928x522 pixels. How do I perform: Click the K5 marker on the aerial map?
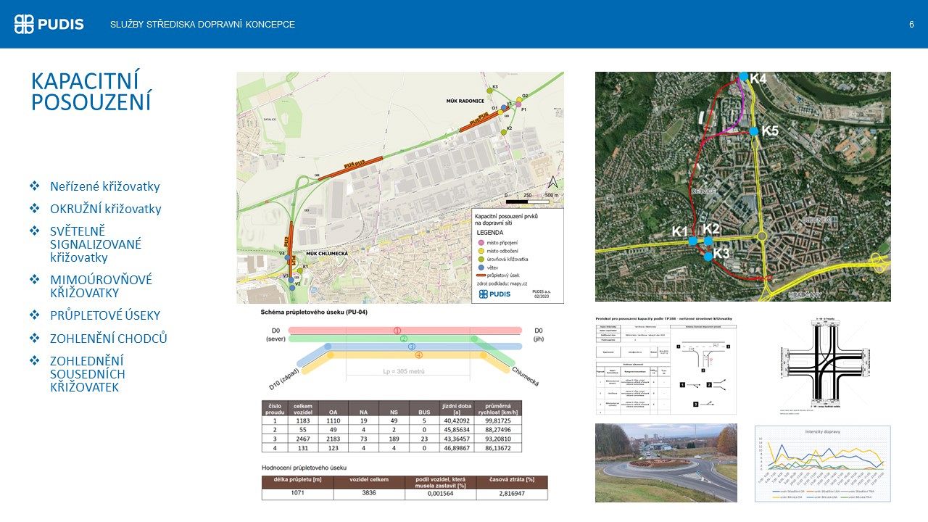coord(754,131)
